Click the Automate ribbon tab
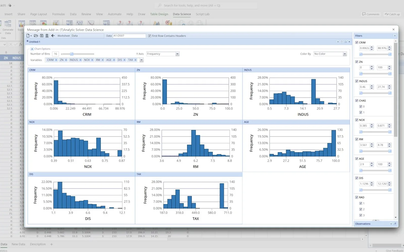Viewport: 404px width, 252px height. (115, 14)
